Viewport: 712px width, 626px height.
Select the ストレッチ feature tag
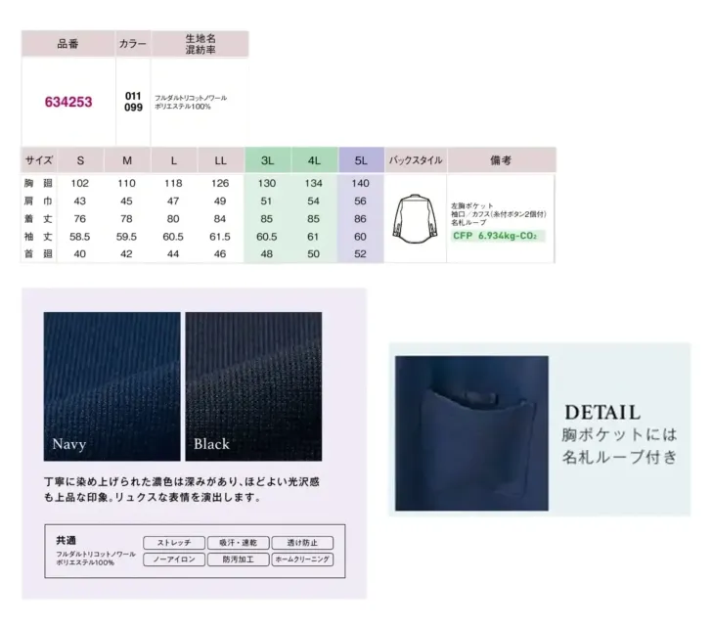(174, 543)
